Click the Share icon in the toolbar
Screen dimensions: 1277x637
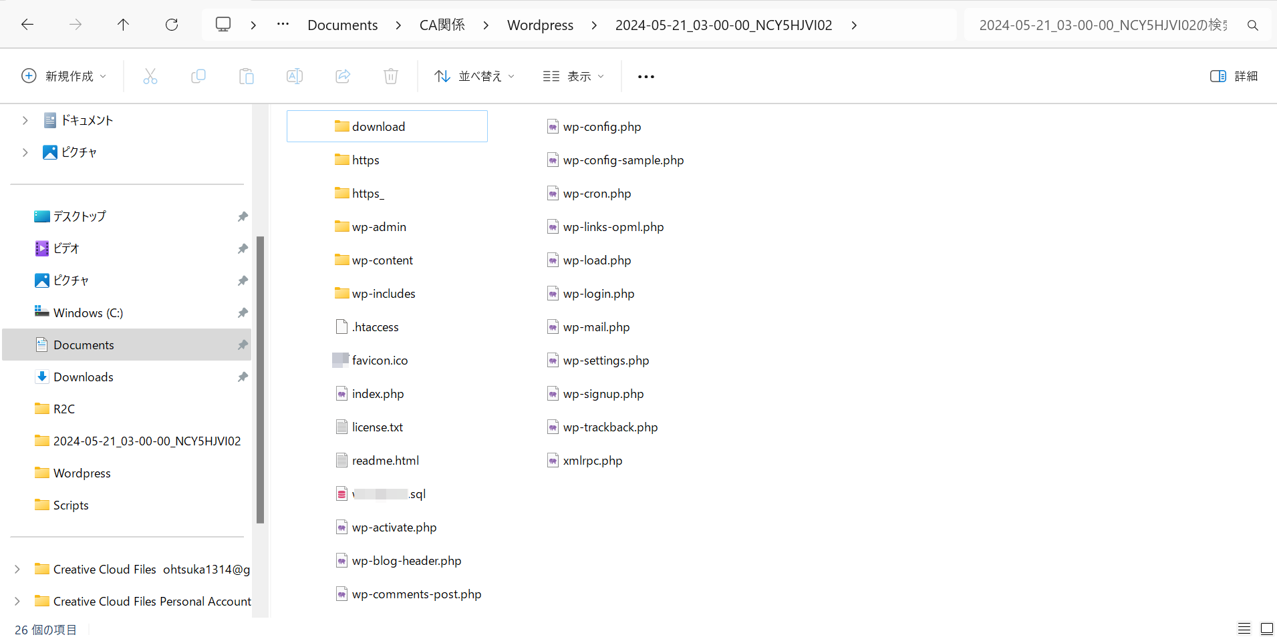tap(342, 76)
